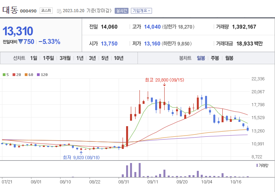Click the 거래량 value 1,392,167
275x192 pixels.
(x=244, y=27)
